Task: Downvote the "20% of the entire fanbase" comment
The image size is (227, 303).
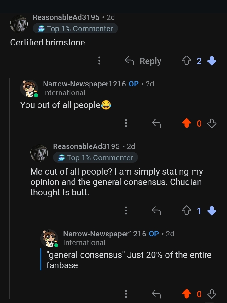Action: [x=212, y=294]
